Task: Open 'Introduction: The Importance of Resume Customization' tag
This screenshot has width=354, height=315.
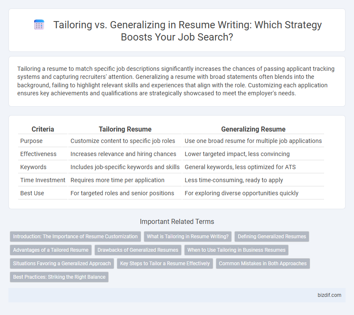Action: click(75, 237)
